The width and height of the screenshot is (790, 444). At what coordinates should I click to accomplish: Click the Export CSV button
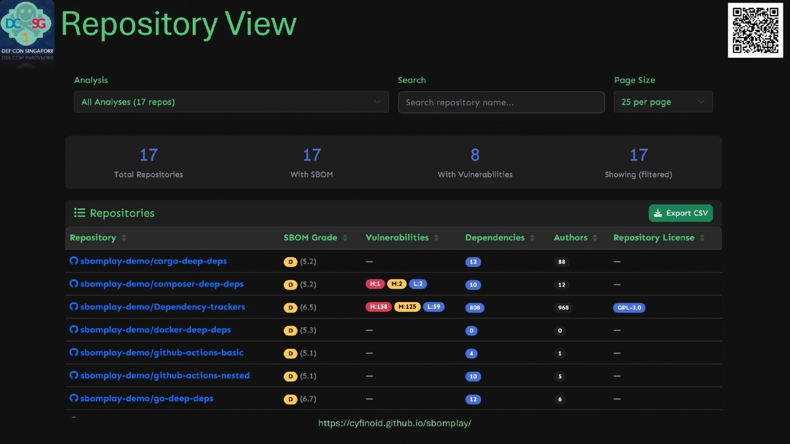680,213
